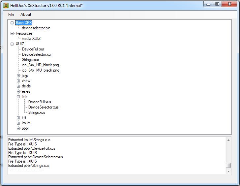Select DeviceSelector.xus under fr-fr

(x=43, y=107)
